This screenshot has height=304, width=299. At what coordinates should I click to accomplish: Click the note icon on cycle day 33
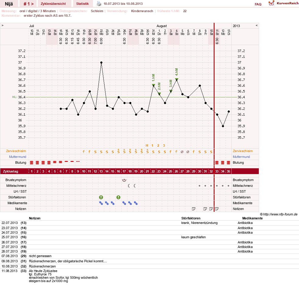[217, 209]
